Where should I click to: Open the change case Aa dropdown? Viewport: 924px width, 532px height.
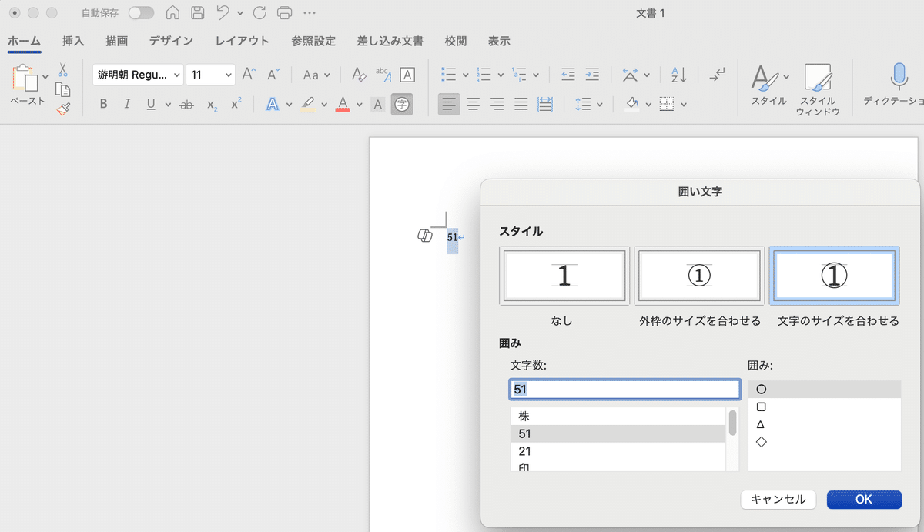coord(316,75)
